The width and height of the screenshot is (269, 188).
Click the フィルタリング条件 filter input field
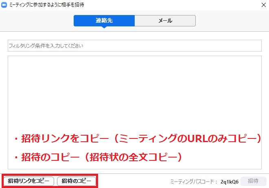click(135, 46)
